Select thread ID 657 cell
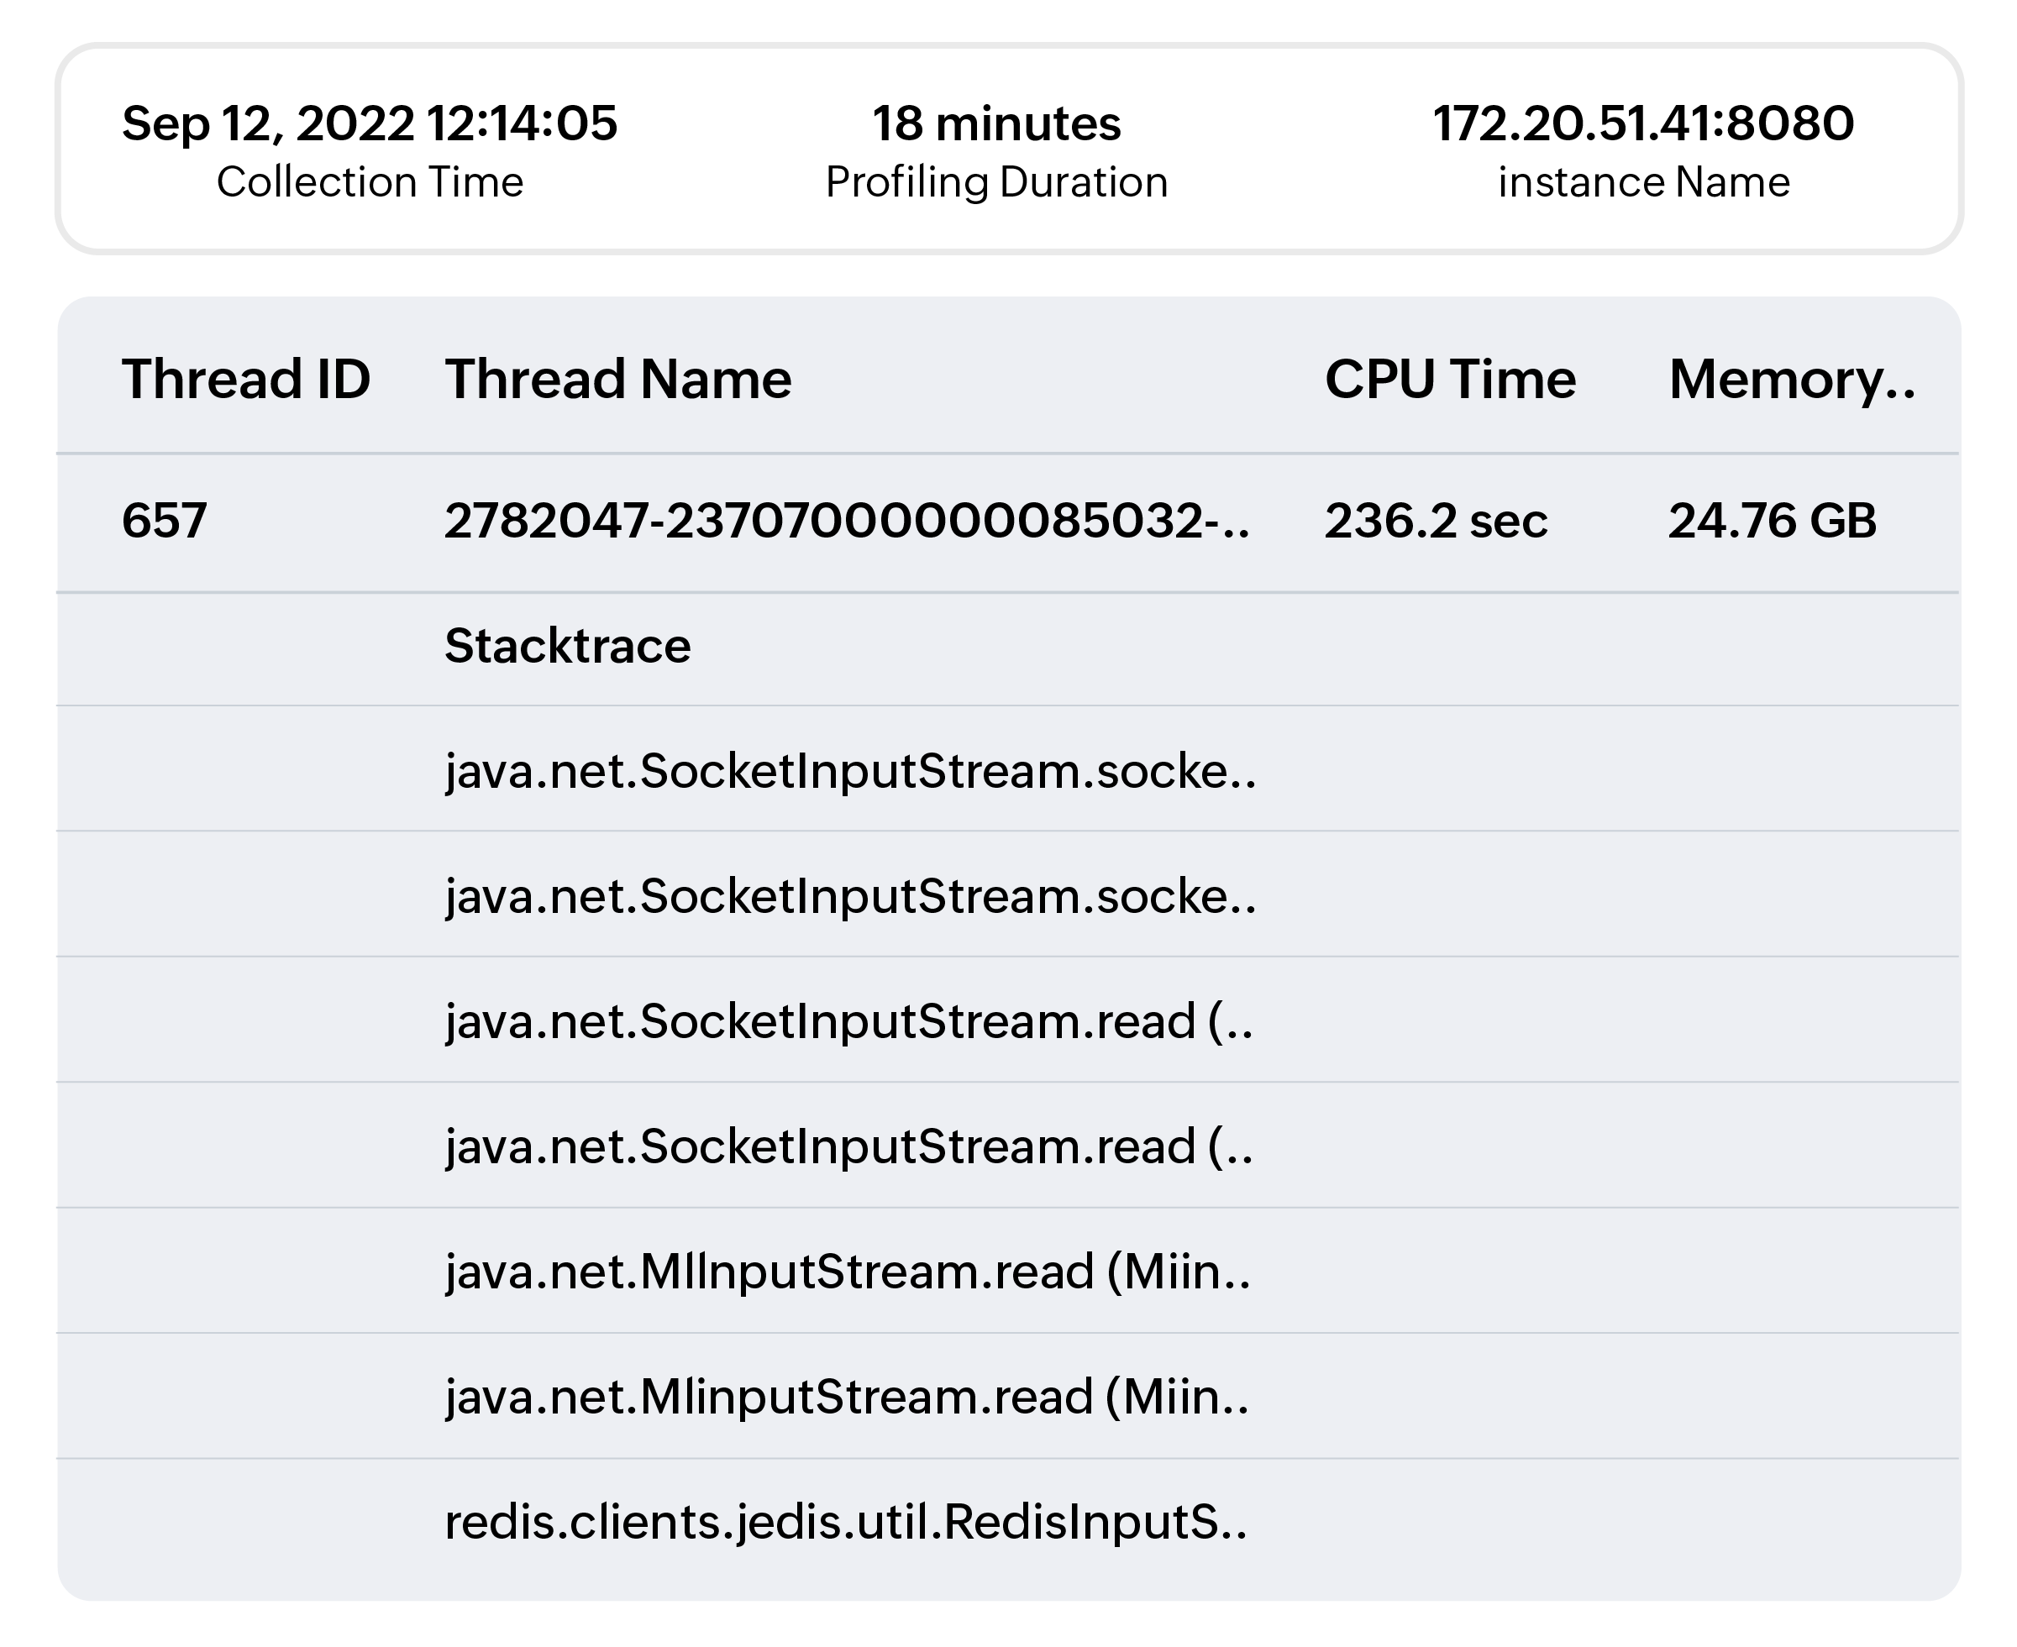Viewport: 2017px width, 1647px height. [x=164, y=521]
